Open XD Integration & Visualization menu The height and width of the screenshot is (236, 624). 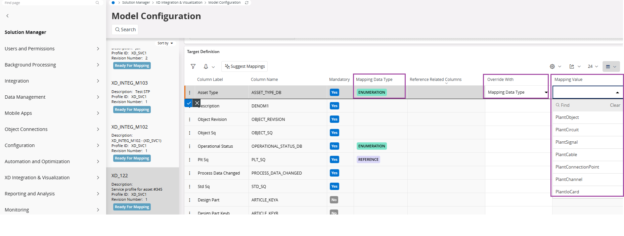point(52,178)
